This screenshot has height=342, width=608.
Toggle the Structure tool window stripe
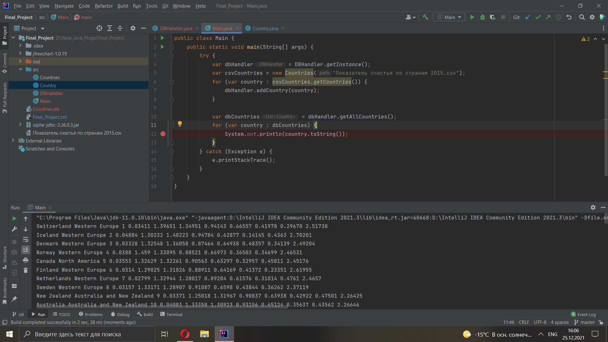[4, 258]
